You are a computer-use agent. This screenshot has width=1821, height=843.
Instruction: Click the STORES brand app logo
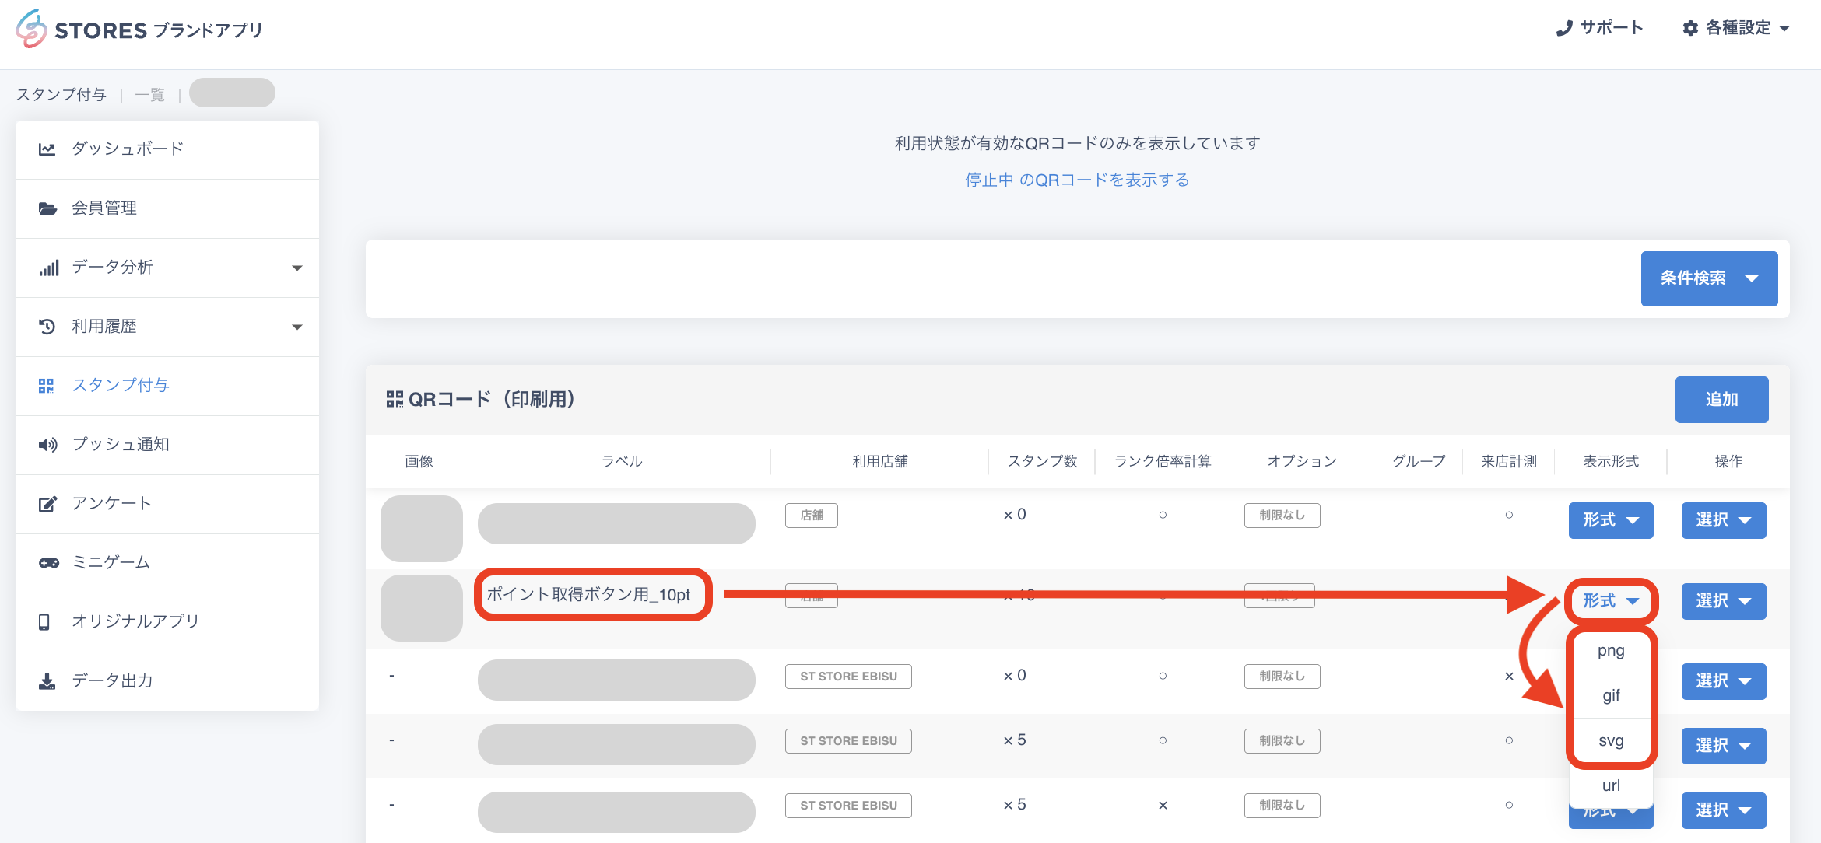[139, 30]
